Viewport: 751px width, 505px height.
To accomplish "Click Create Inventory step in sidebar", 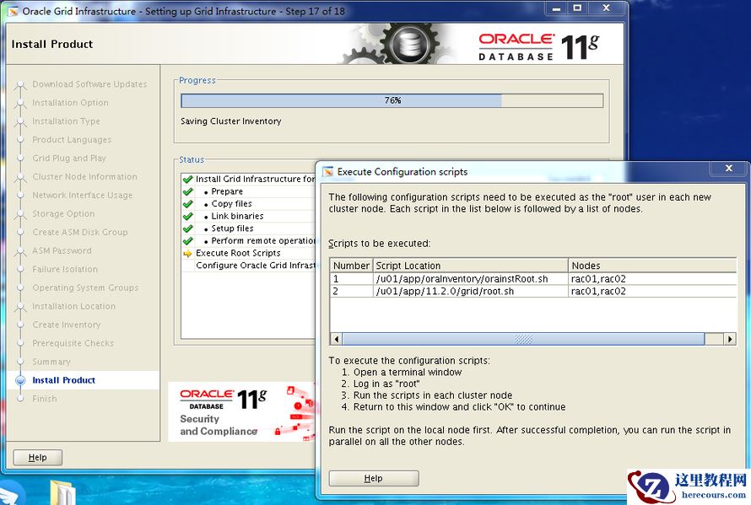I will 66,325.
